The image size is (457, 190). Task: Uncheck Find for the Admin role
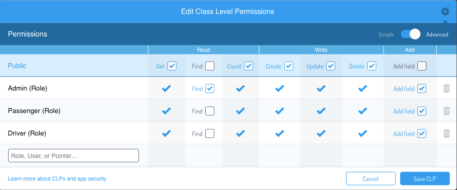tap(210, 88)
